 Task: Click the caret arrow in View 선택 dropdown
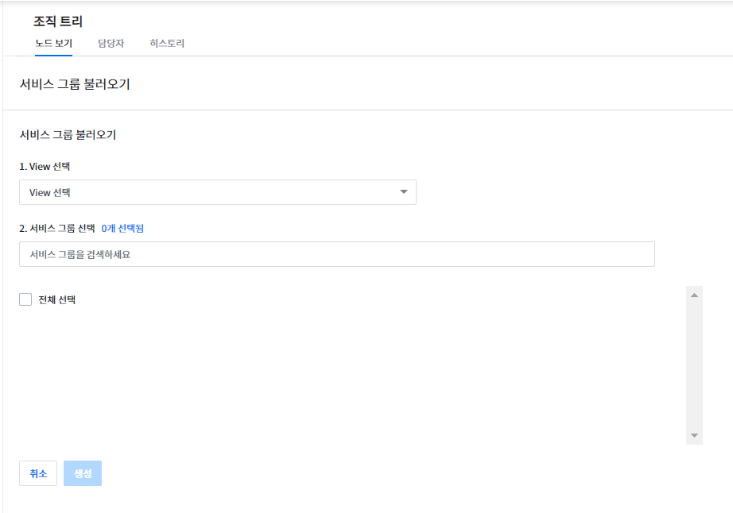click(x=403, y=192)
